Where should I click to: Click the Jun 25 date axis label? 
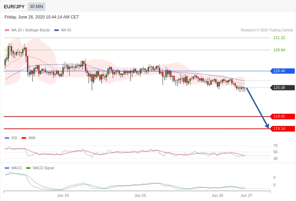(x=140, y=195)
